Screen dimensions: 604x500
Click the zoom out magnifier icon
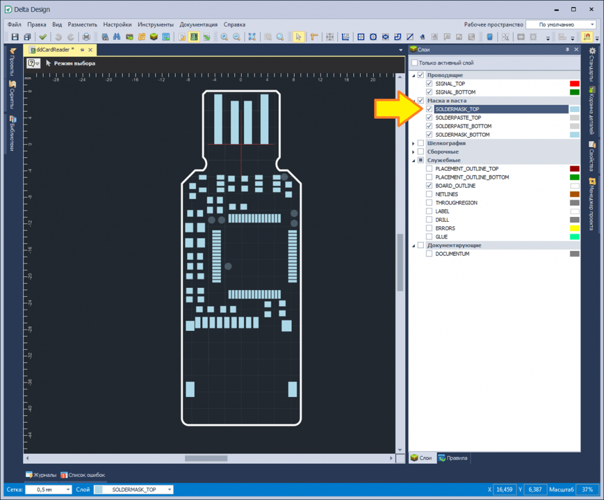pos(237,37)
